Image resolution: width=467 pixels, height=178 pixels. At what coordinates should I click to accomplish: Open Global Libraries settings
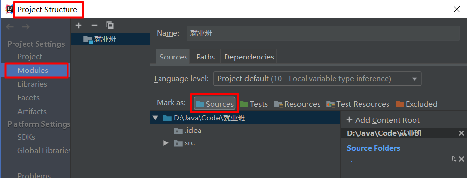[x=44, y=150]
